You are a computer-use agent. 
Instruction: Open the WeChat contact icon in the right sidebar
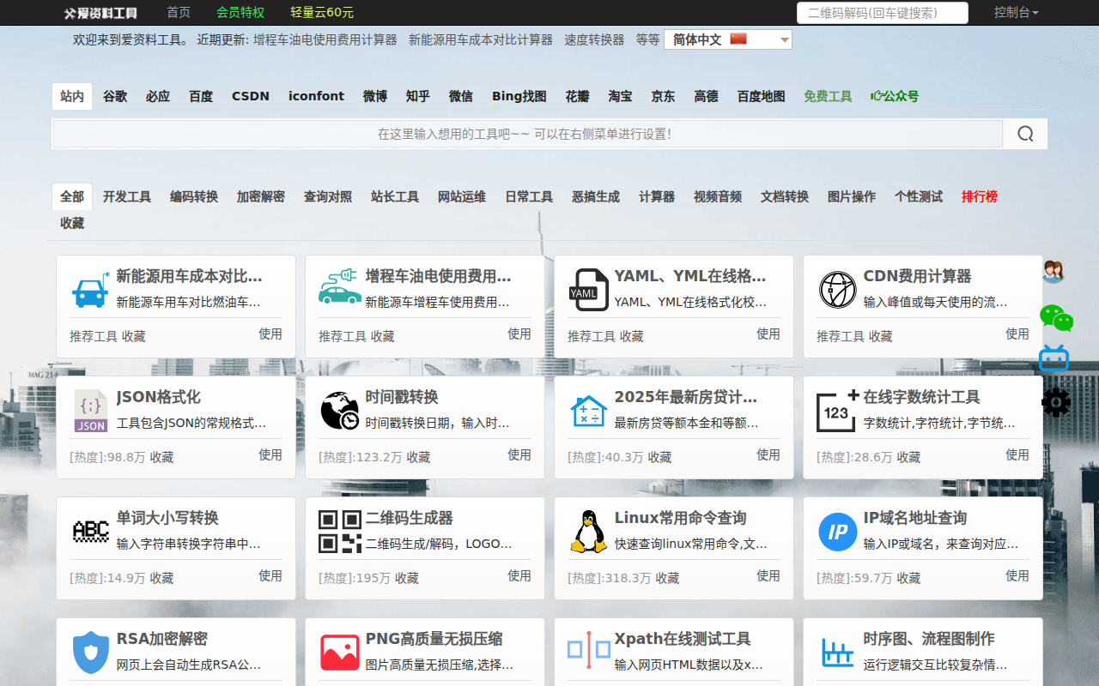click(x=1055, y=319)
